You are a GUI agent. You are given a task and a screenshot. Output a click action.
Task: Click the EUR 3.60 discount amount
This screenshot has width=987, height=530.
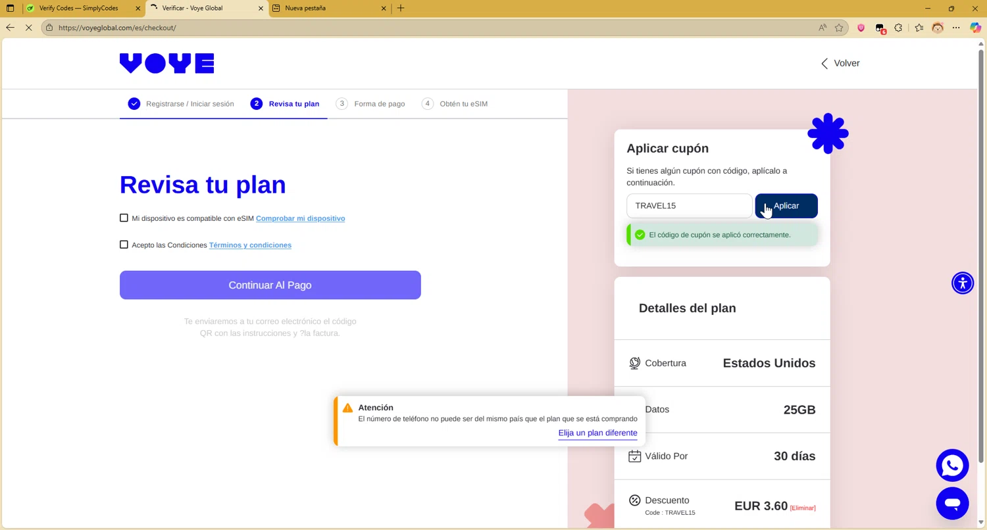pyautogui.click(x=761, y=506)
